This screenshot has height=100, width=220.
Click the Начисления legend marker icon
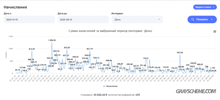[104, 86]
